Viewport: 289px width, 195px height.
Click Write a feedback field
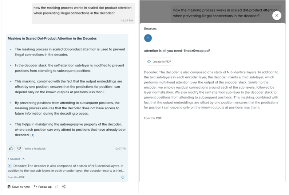[35, 149]
